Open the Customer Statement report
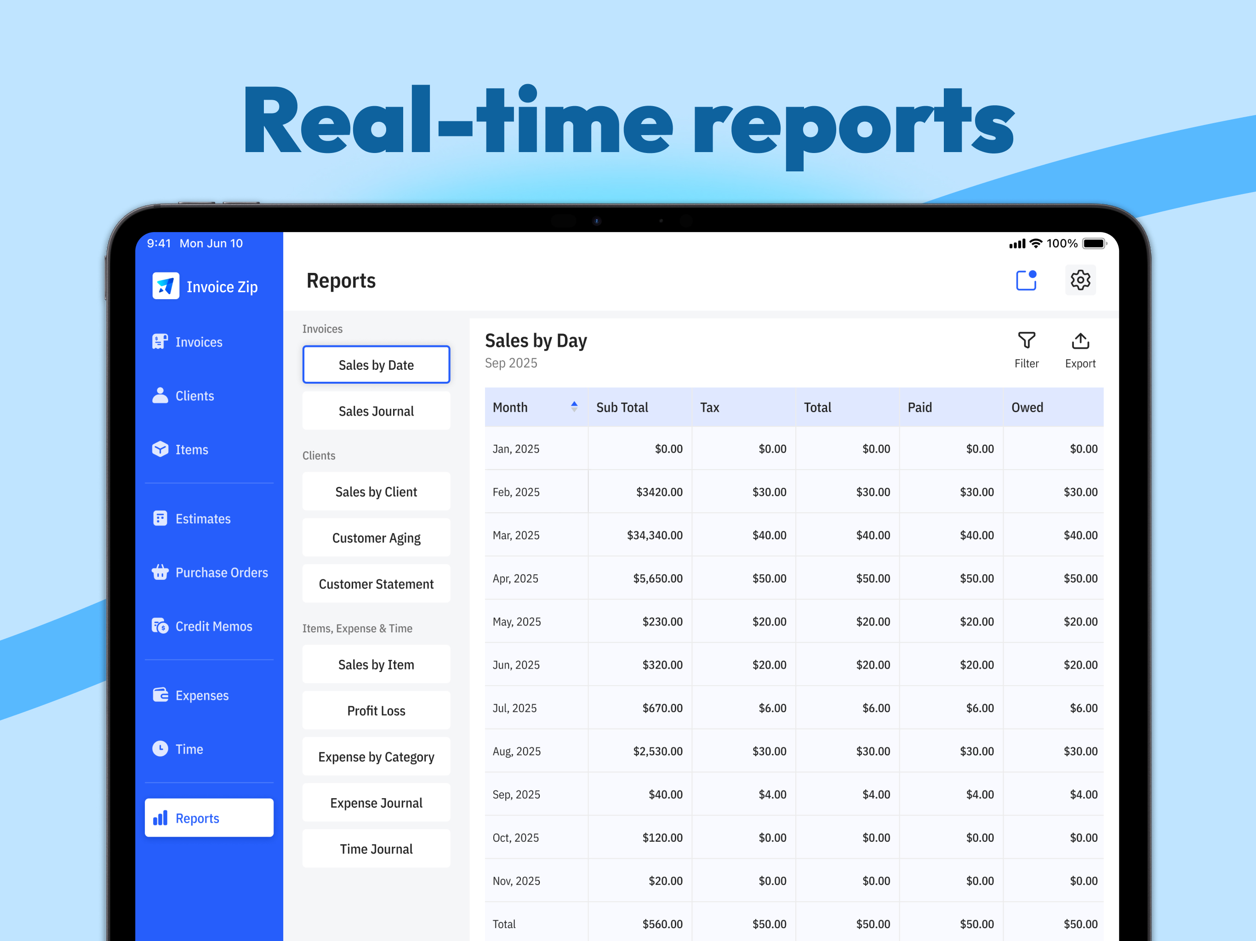The height and width of the screenshot is (941, 1256). (x=376, y=584)
